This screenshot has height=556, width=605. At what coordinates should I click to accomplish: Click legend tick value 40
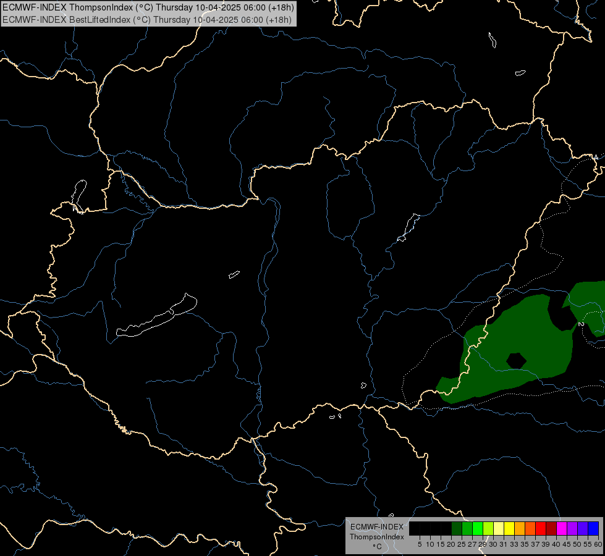[556, 544]
